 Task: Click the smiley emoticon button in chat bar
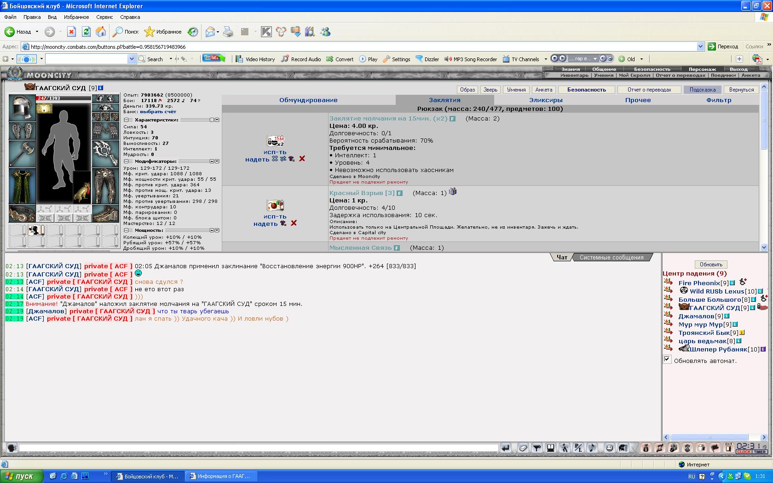click(x=609, y=448)
